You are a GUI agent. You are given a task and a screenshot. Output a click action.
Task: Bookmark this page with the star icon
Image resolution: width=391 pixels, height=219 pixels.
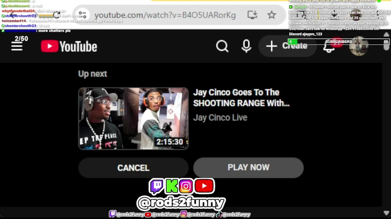(272, 15)
